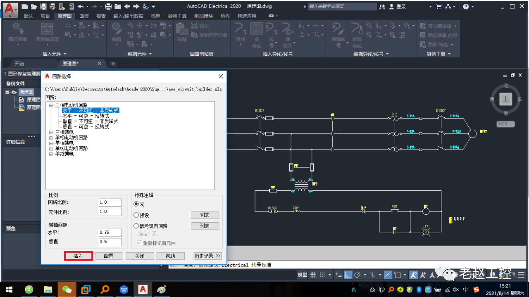Toggle snap mode dots icon in status bar
This screenshot has width=529, height=297.
point(323,275)
